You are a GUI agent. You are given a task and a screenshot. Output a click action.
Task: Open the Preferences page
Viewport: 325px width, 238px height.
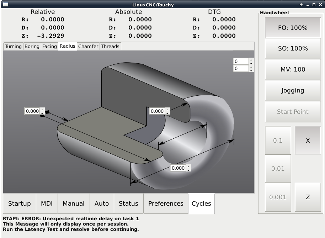click(166, 203)
